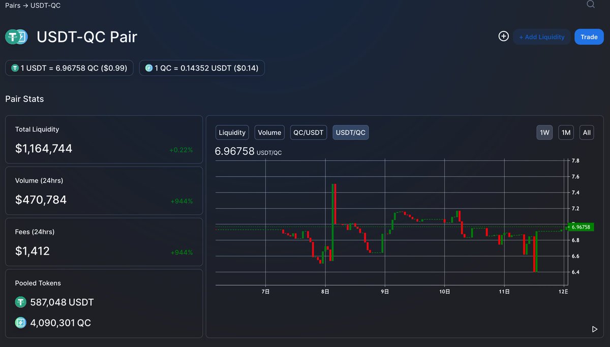Viewport: 610px width, 347px height.
Task: Click the QC icon in price chip
Action: pyautogui.click(x=149, y=68)
